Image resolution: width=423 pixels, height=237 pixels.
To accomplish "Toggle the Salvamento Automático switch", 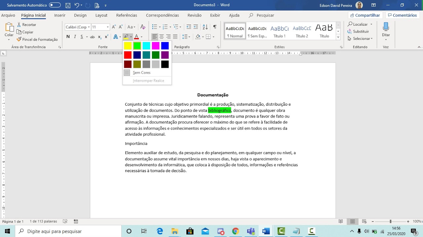I will click(x=55, y=5).
